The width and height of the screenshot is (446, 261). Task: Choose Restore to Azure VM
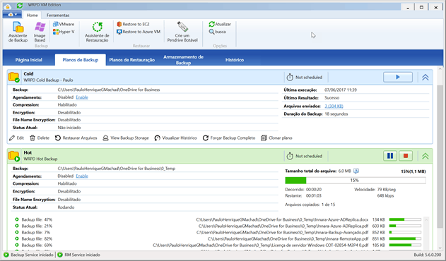[139, 32]
